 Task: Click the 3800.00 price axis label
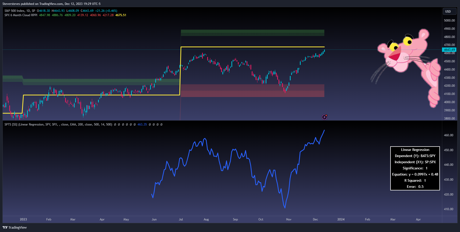pos(449,119)
